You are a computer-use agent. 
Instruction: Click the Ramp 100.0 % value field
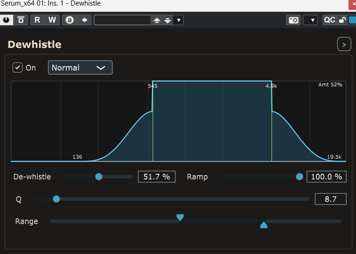tap(326, 177)
